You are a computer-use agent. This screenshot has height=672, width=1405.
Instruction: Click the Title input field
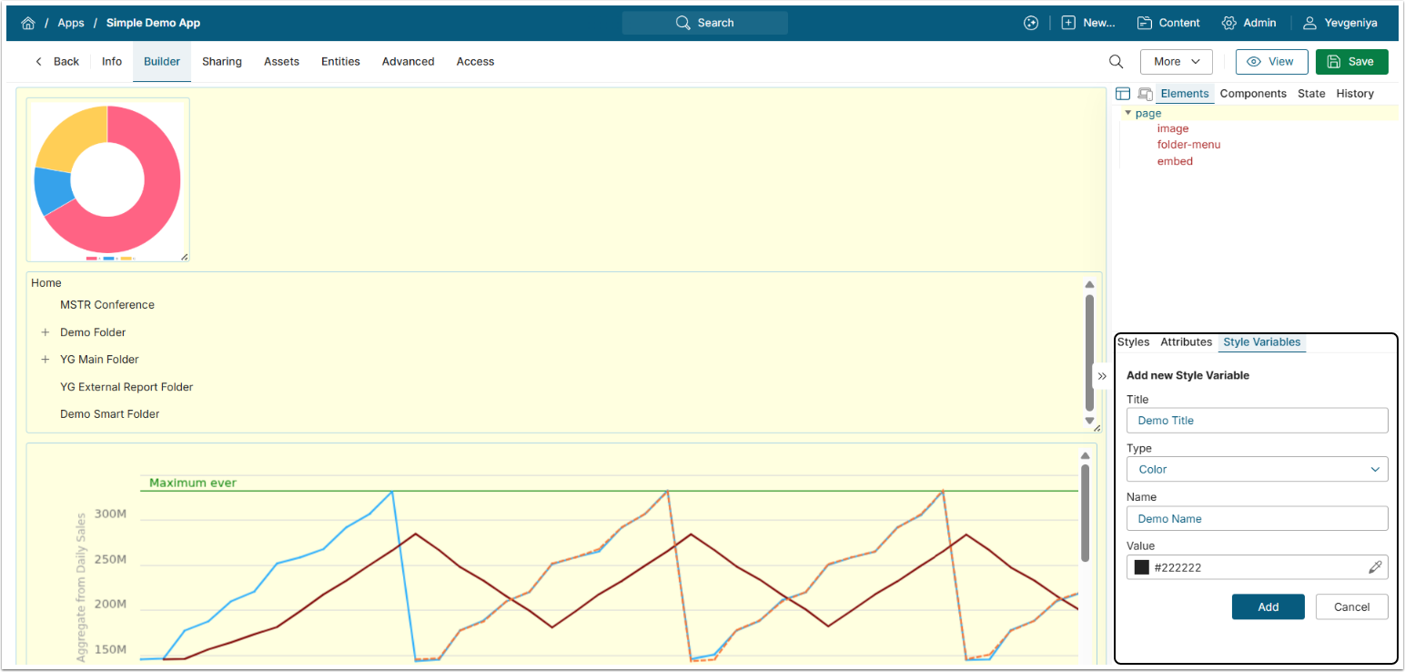pos(1257,421)
